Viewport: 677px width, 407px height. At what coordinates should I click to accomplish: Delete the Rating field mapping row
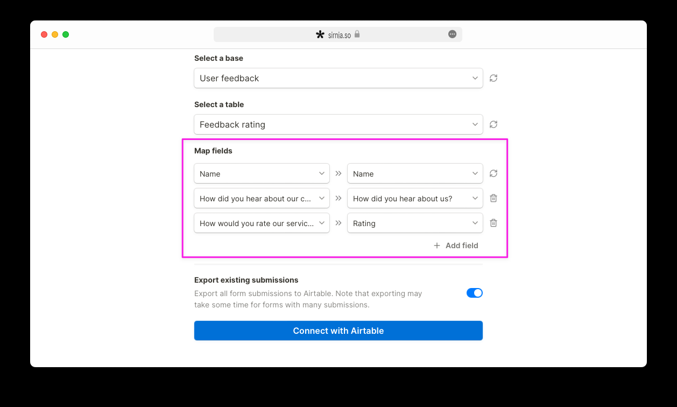click(493, 223)
